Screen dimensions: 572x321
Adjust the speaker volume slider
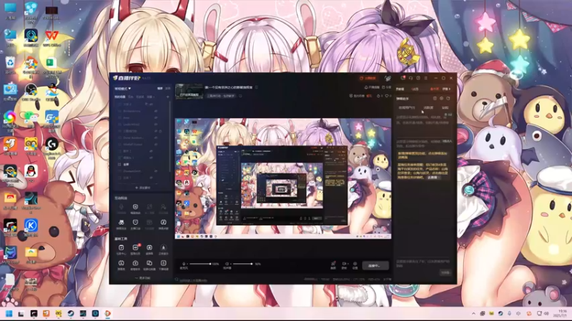pyautogui.click(x=242, y=264)
